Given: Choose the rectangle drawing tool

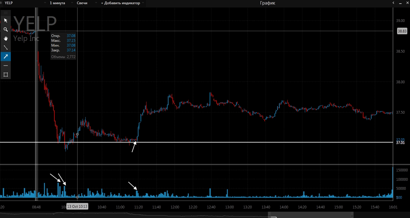Looking at the screenshot, I should point(5,75).
